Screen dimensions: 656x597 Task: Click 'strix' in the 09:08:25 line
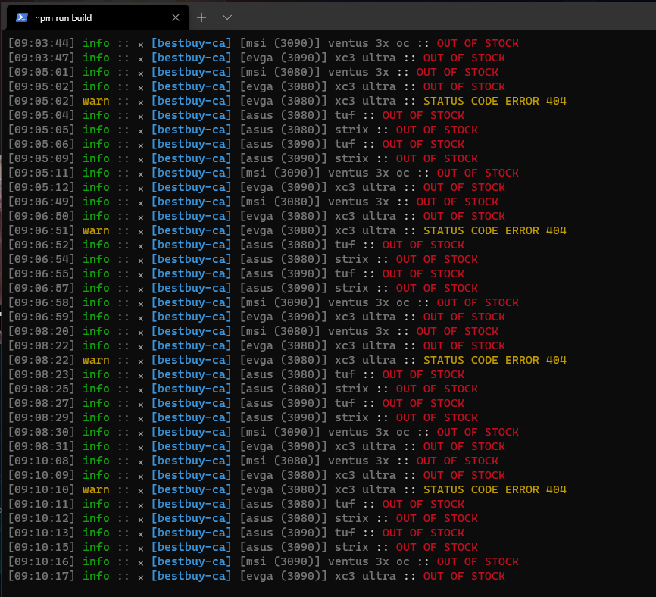[351, 389]
